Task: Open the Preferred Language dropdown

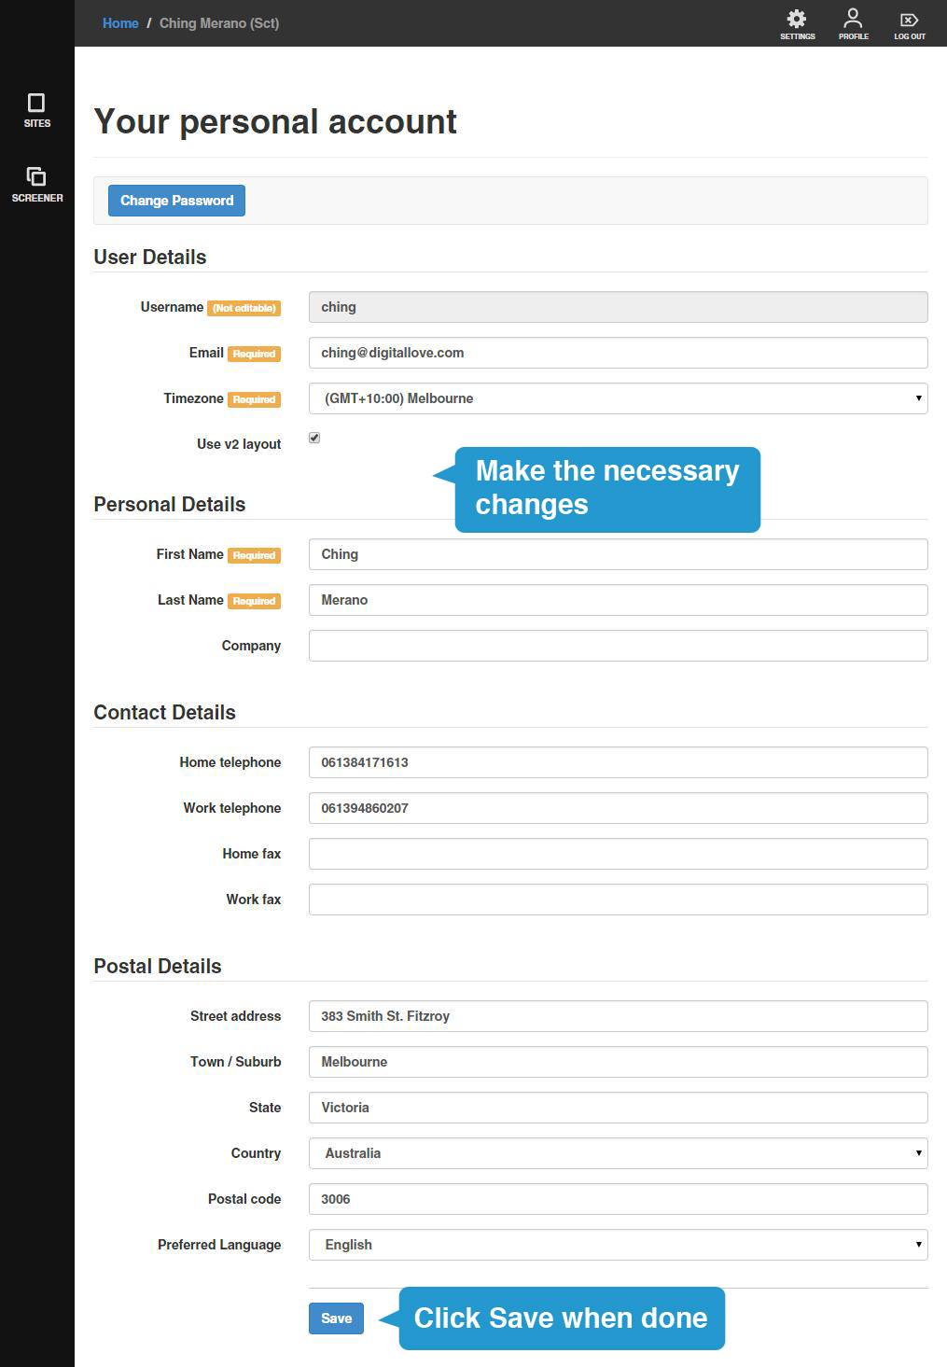Action: click(x=618, y=1245)
